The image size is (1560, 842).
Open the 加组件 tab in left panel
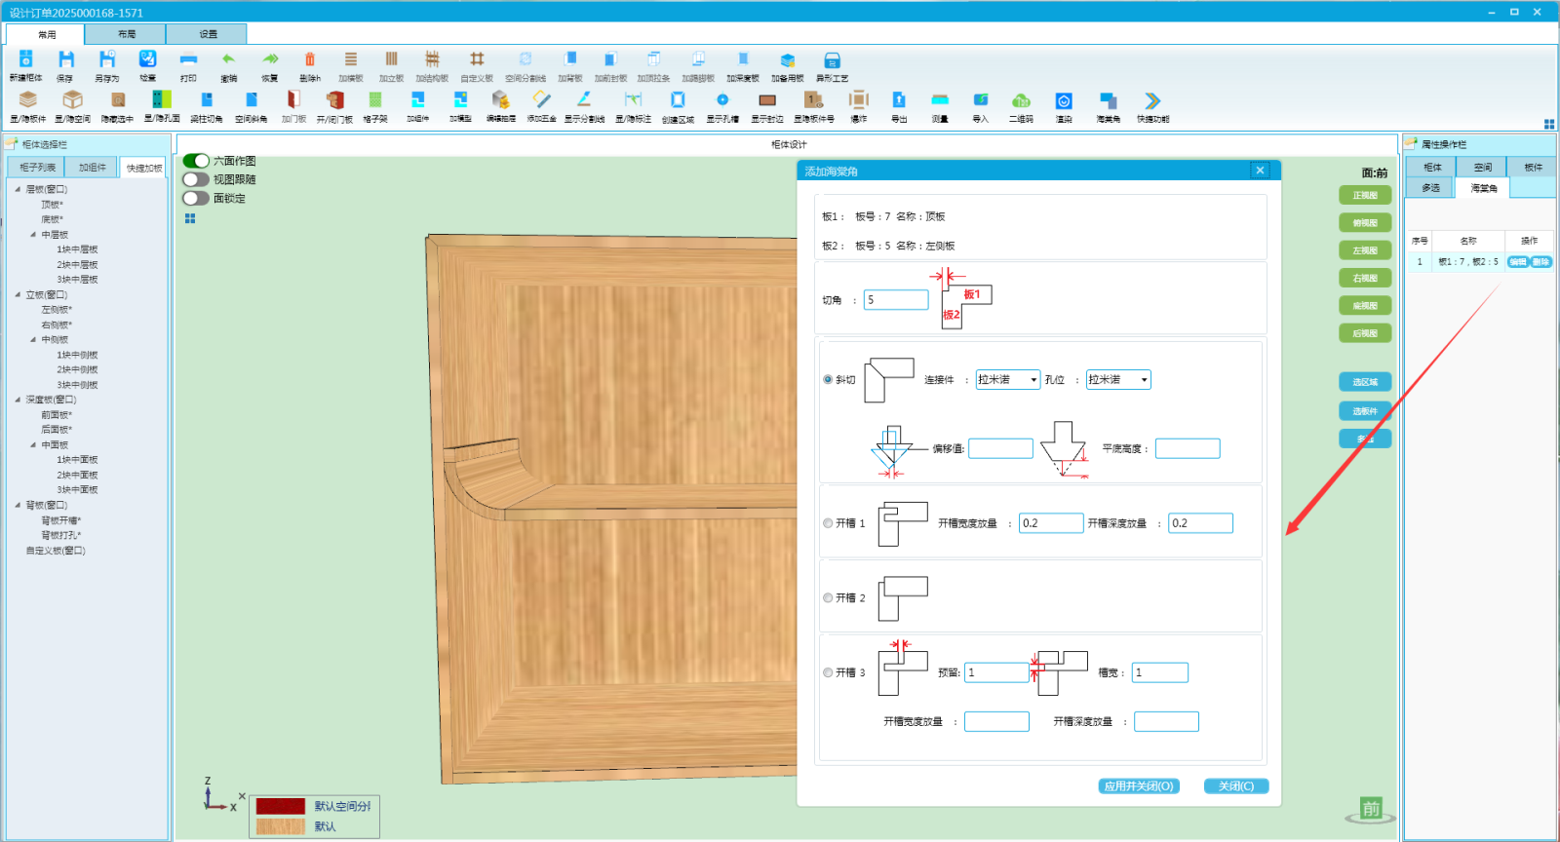tap(93, 168)
